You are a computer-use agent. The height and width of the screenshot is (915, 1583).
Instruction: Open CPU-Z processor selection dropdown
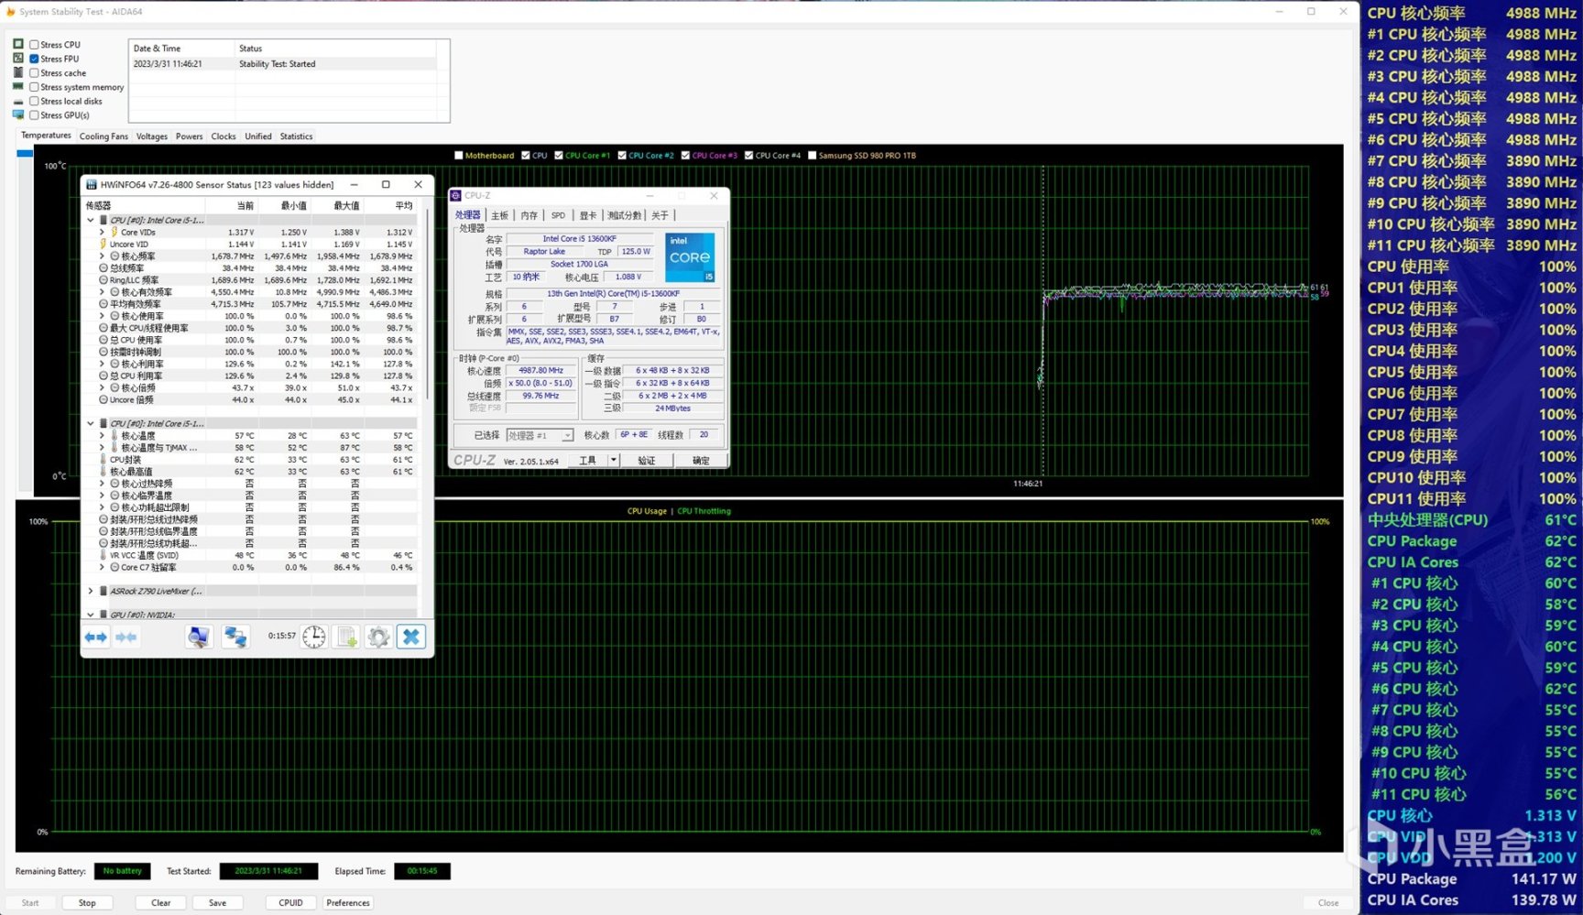click(x=567, y=435)
